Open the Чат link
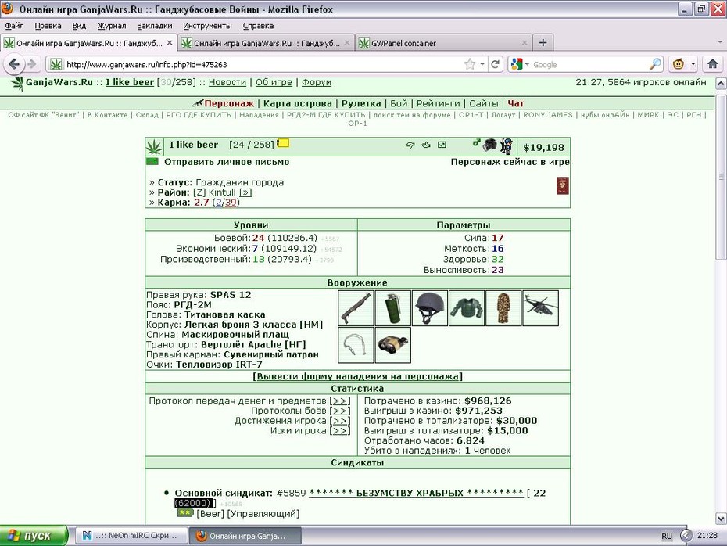This screenshot has width=727, height=546. (516, 103)
